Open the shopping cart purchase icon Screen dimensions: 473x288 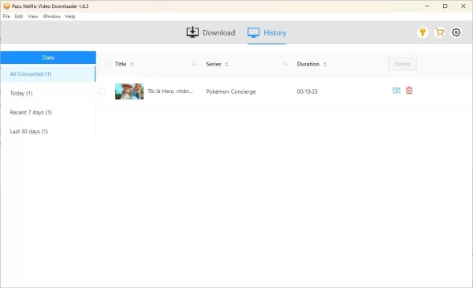(440, 32)
